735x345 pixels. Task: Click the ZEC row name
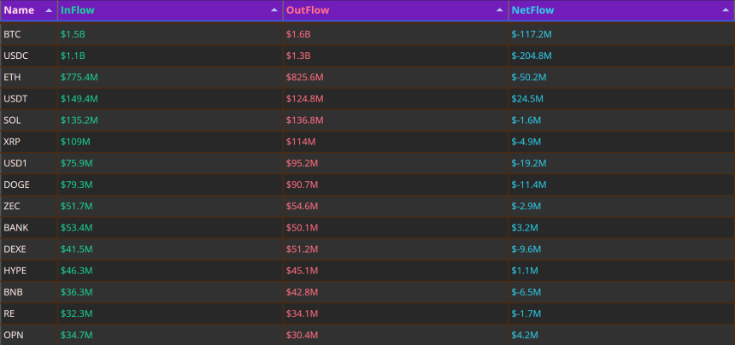pyautogui.click(x=12, y=207)
